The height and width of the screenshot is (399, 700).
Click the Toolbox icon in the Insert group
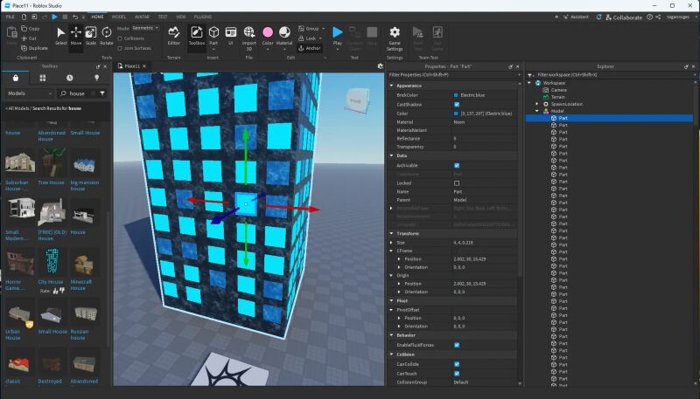(197, 35)
